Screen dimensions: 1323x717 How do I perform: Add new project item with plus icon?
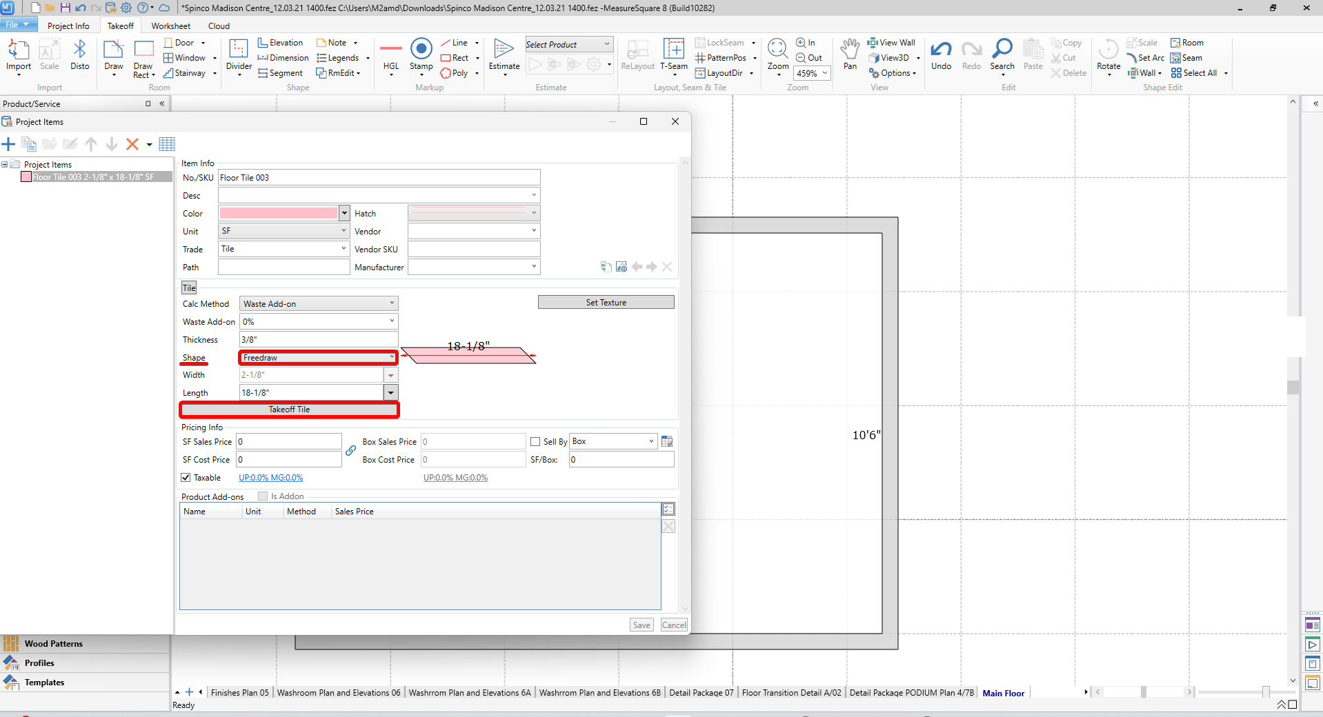click(9, 144)
